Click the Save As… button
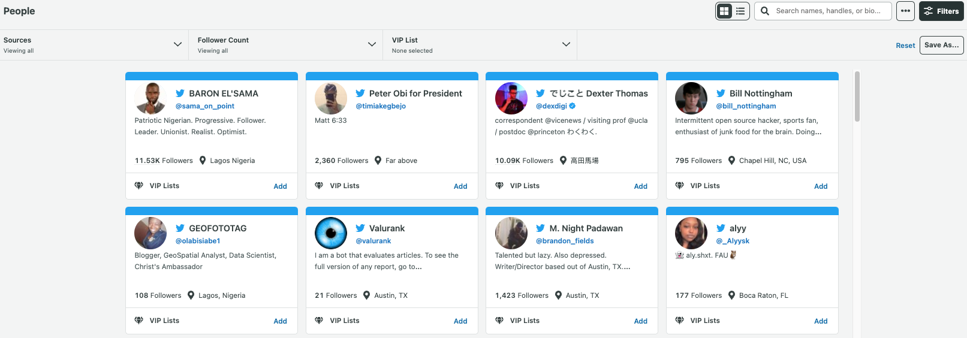The image size is (967, 338). click(941, 45)
